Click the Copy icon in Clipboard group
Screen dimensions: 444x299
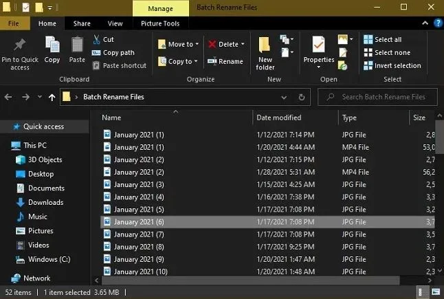pyautogui.click(x=52, y=45)
